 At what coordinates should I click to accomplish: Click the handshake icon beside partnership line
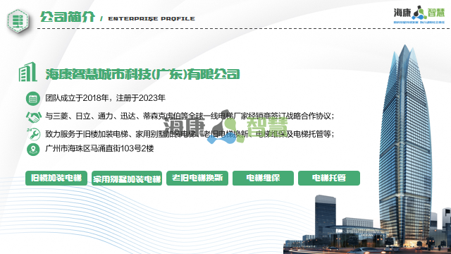[x=33, y=116]
